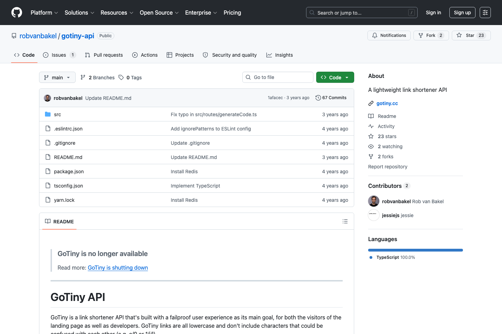Visit the gotiny.cc website link

tap(387, 103)
